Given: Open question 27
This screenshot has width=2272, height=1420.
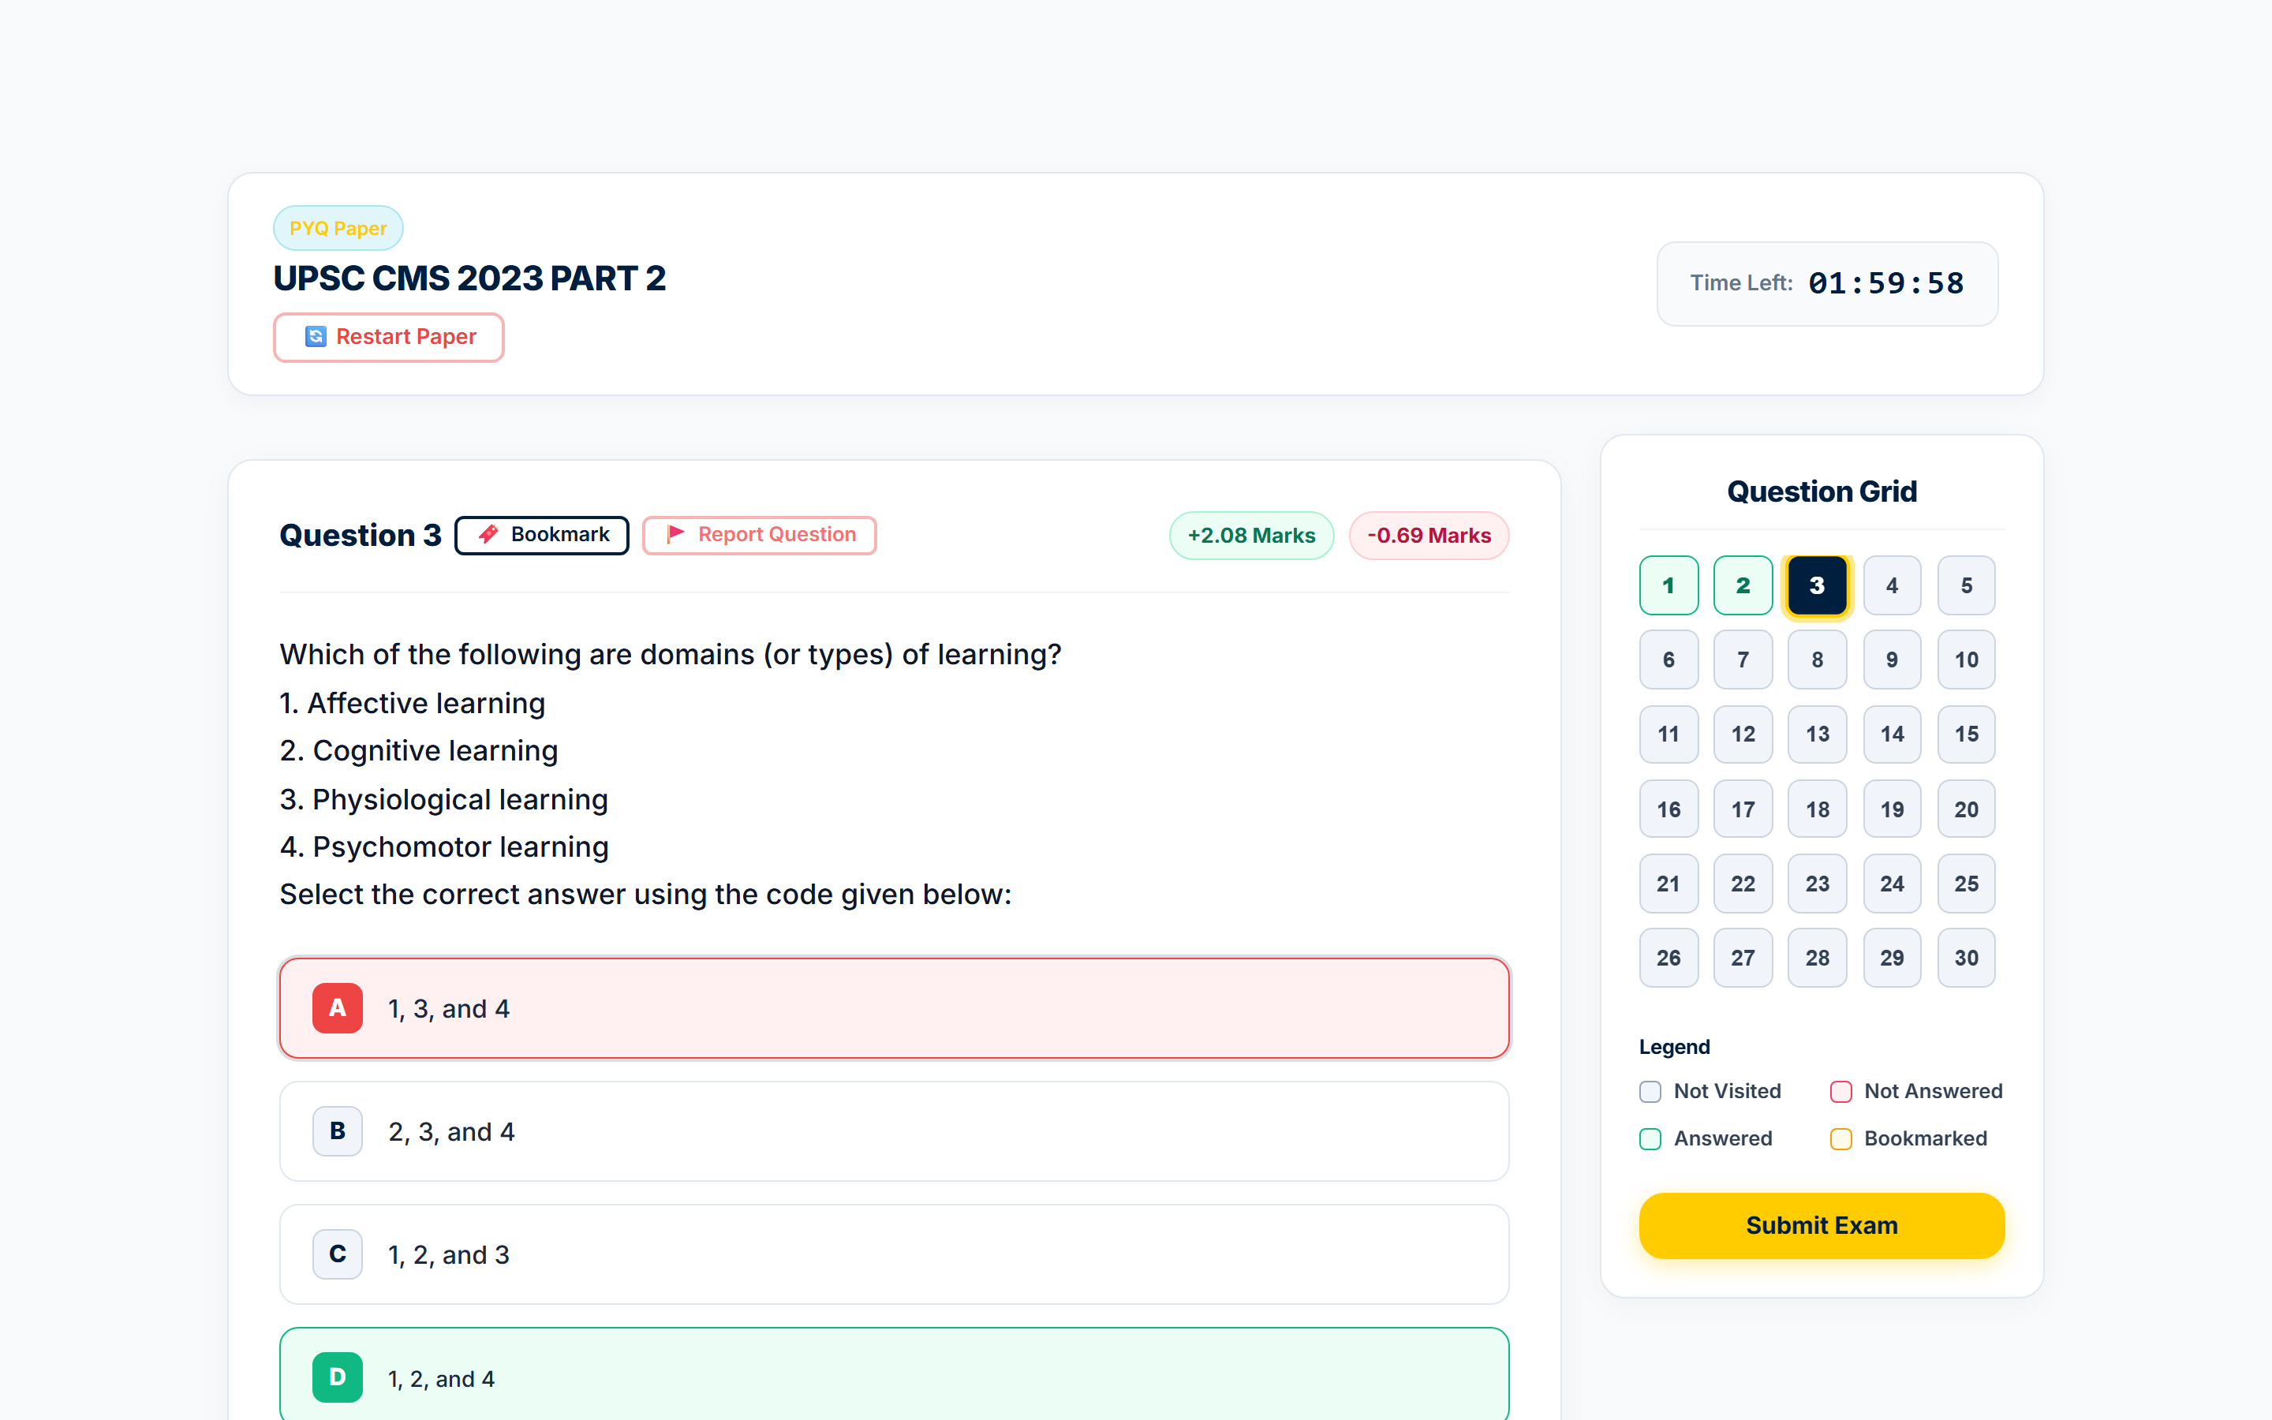Looking at the screenshot, I should point(1743,958).
